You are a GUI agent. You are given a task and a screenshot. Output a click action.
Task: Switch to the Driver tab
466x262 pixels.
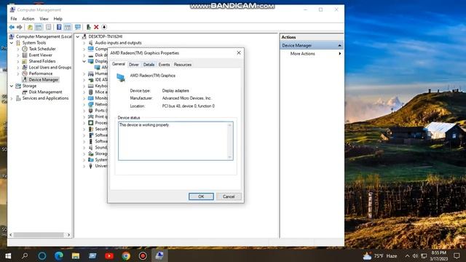pyautogui.click(x=134, y=65)
